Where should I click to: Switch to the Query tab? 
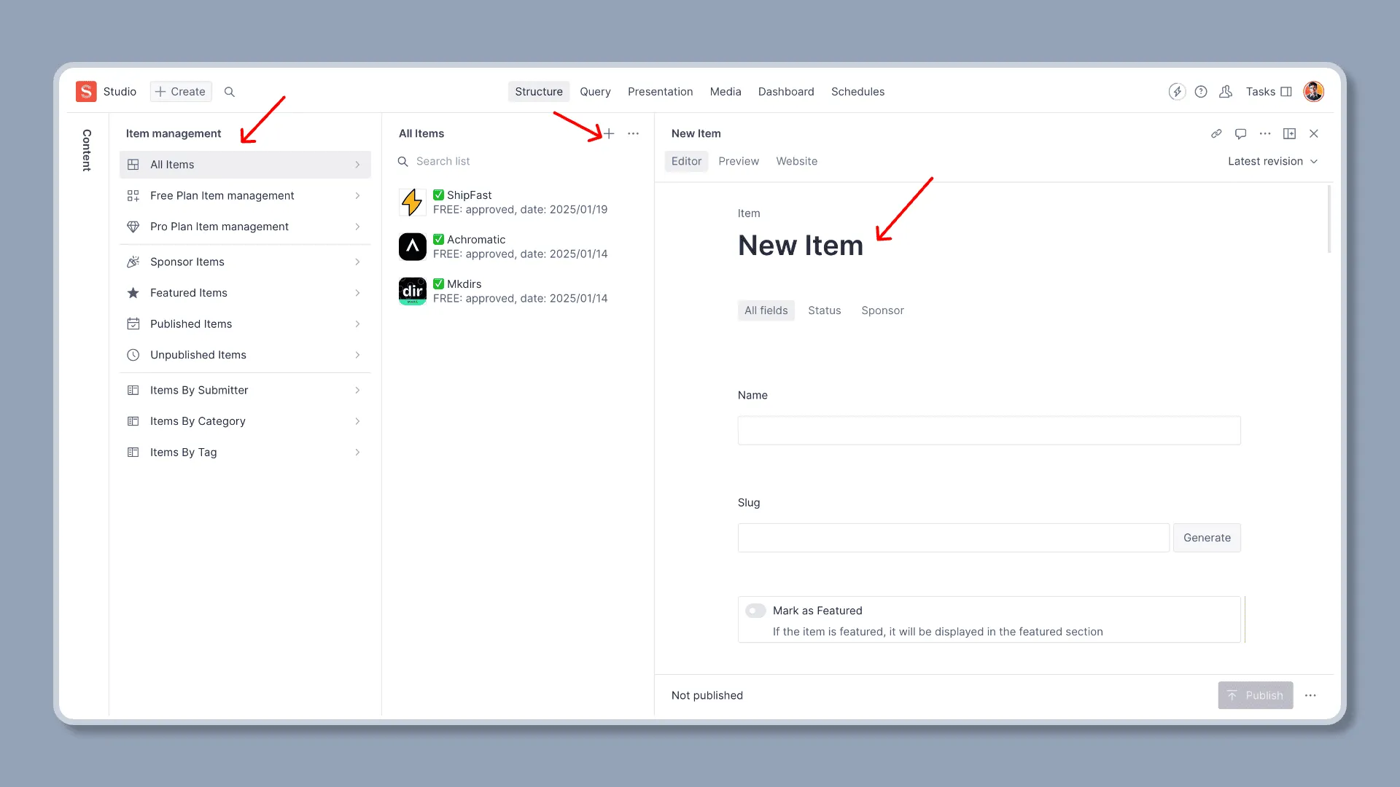click(595, 92)
